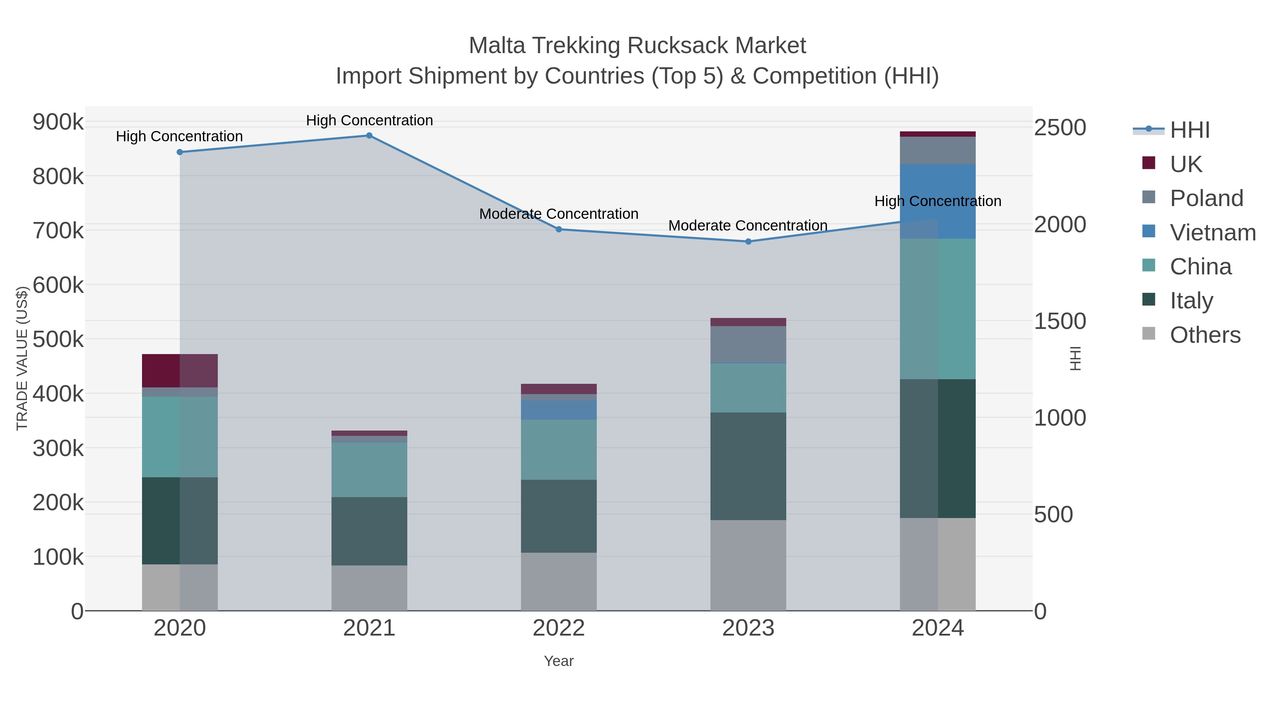Click the 2021 Italy bar segment

[369, 531]
